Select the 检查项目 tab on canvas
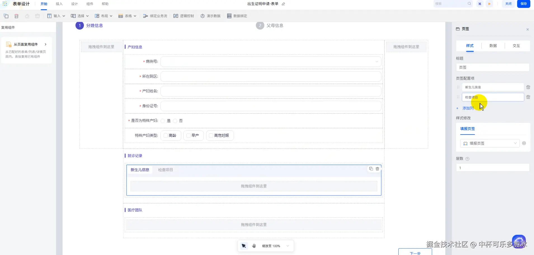The width and height of the screenshot is (534, 255). click(x=166, y=170)
